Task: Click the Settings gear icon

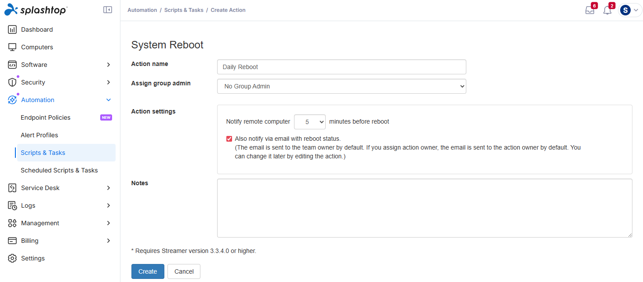Action: tap(12, 258)
